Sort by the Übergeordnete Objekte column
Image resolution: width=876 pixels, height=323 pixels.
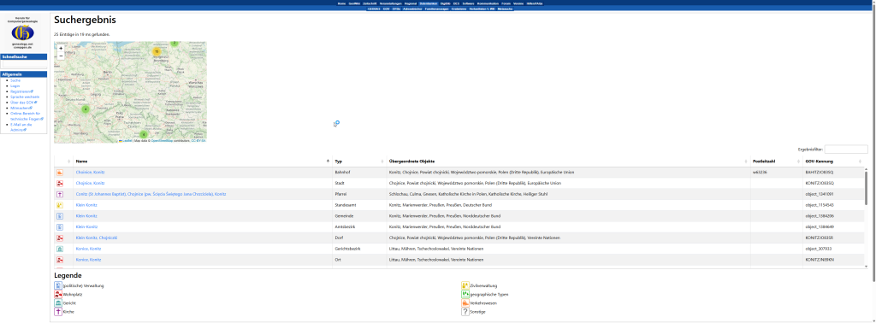(569, 161)
